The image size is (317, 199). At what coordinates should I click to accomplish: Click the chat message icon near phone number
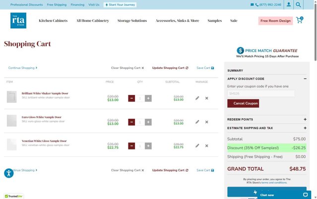tap(252, 4)
